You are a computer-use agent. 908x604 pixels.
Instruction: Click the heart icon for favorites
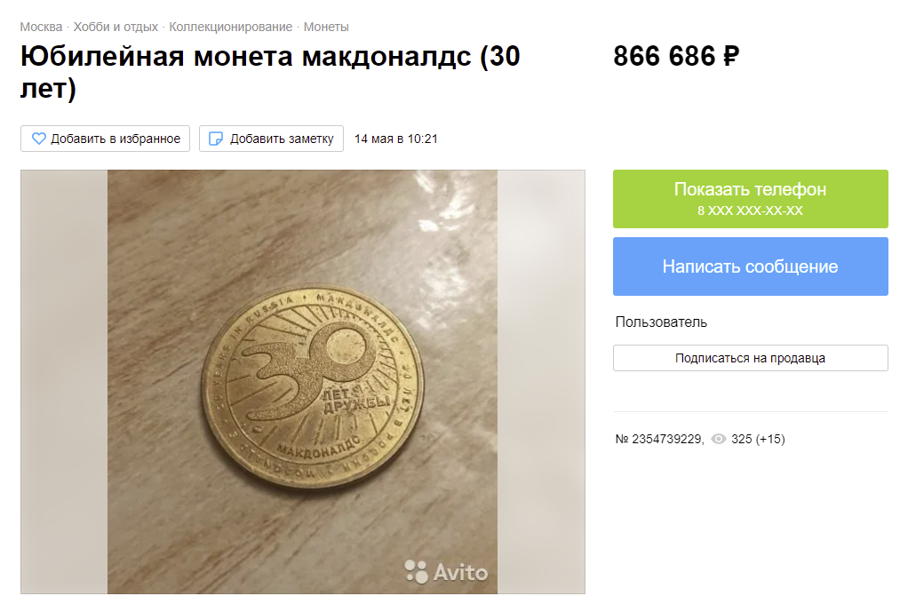click(x=38, y=139)
